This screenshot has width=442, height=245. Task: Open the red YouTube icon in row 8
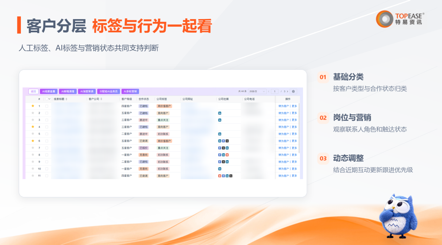tap(227, 155)
